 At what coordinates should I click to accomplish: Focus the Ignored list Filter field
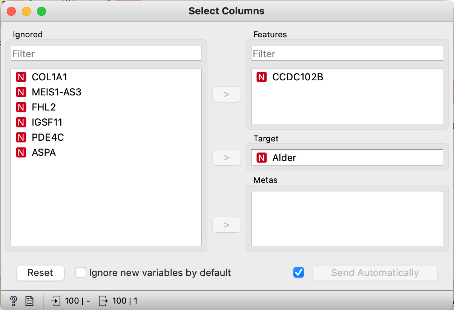106,54
